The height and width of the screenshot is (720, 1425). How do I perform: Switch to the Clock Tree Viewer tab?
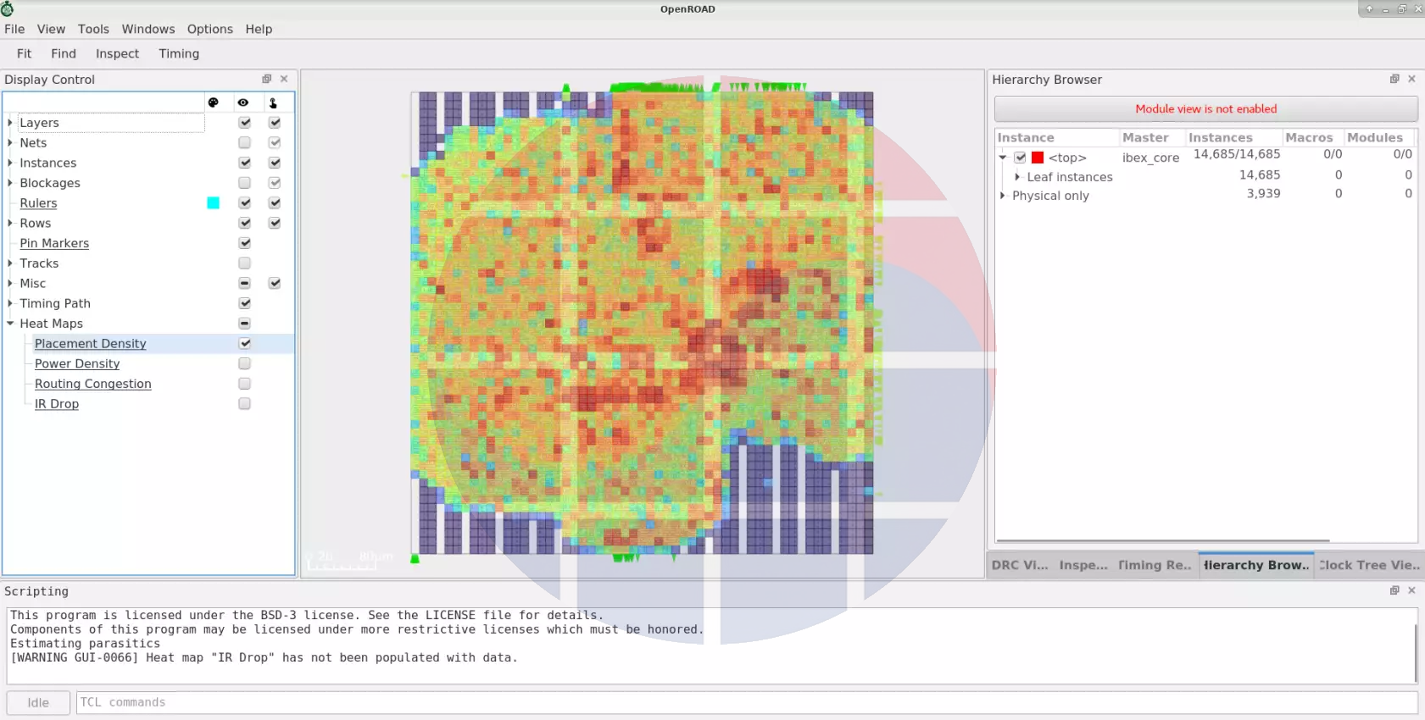coord(1369,565)
